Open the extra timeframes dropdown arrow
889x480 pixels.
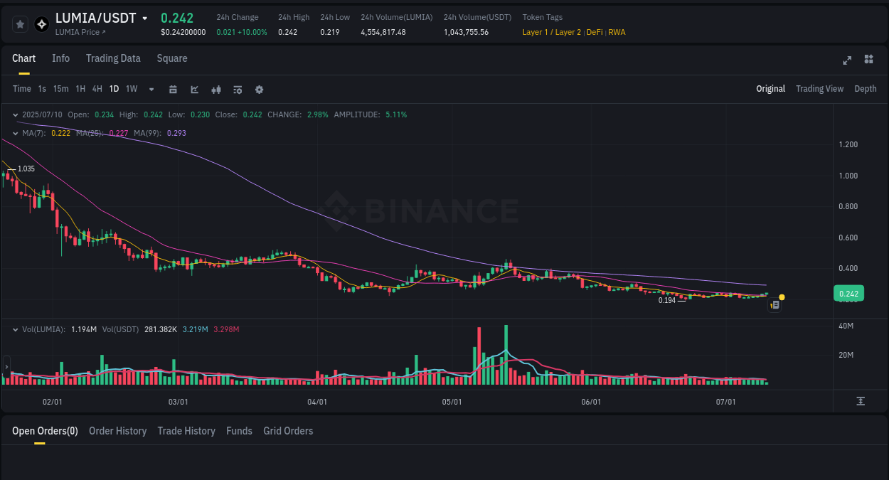click(x=151, y=89)
